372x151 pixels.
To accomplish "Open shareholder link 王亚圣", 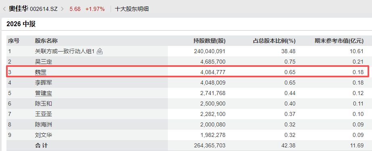I will click(x=44, y=114).
